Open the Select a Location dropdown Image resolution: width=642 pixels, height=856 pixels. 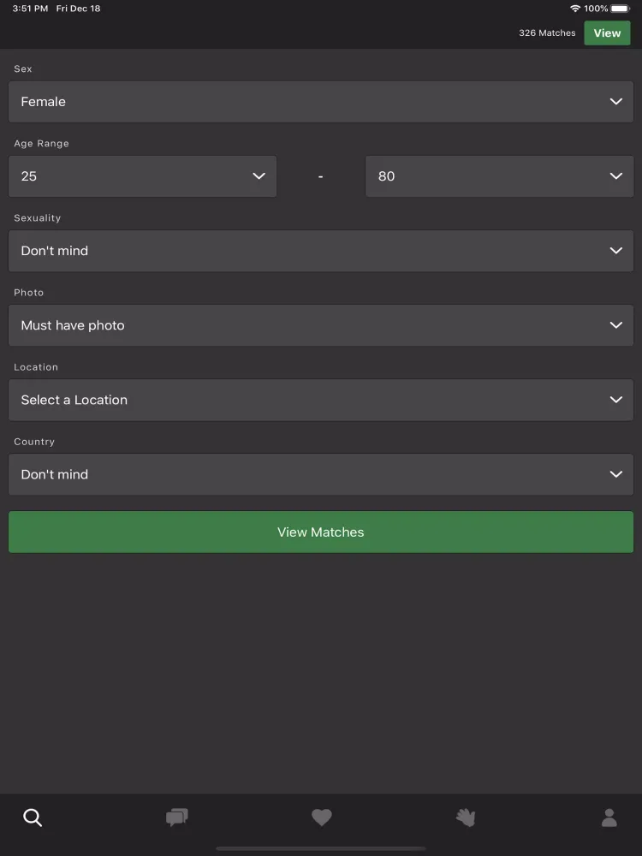(321, 400)
